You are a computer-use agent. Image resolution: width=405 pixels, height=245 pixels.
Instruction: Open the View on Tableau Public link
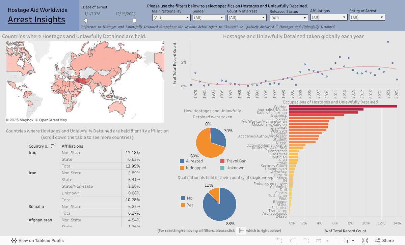tap(41, 241)
